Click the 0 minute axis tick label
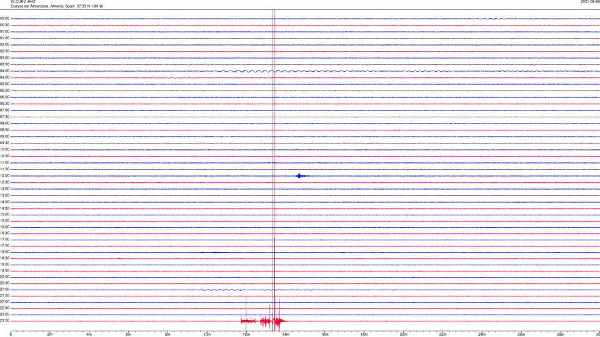 click(x=11, y=335)
